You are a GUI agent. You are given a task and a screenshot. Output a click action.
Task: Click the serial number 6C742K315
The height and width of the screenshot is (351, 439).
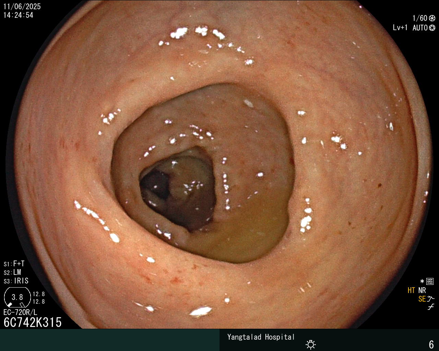point(33,322)
